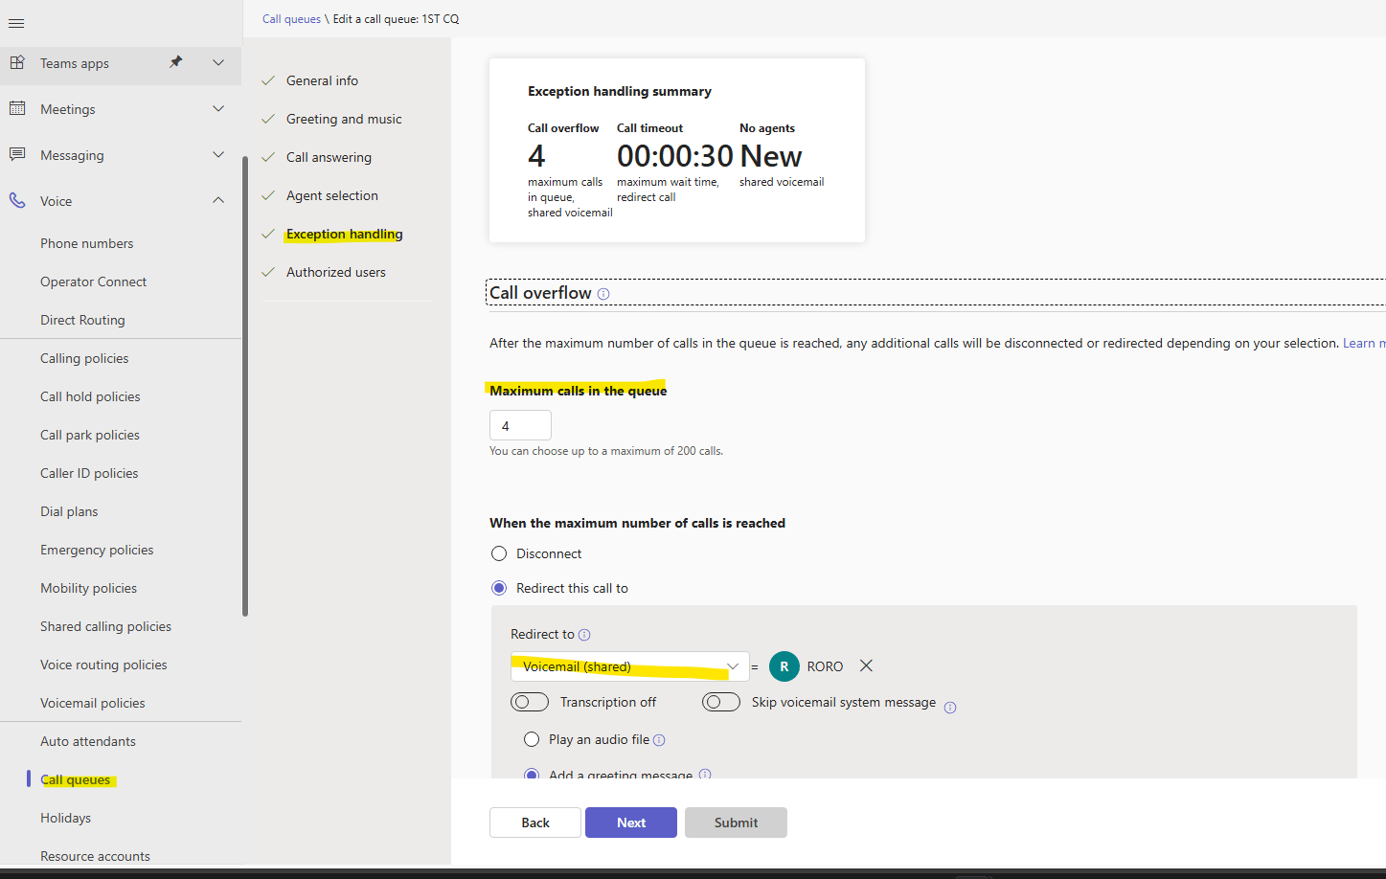
Task: Remove RORO with the X icon
Action: click(866, 665)
